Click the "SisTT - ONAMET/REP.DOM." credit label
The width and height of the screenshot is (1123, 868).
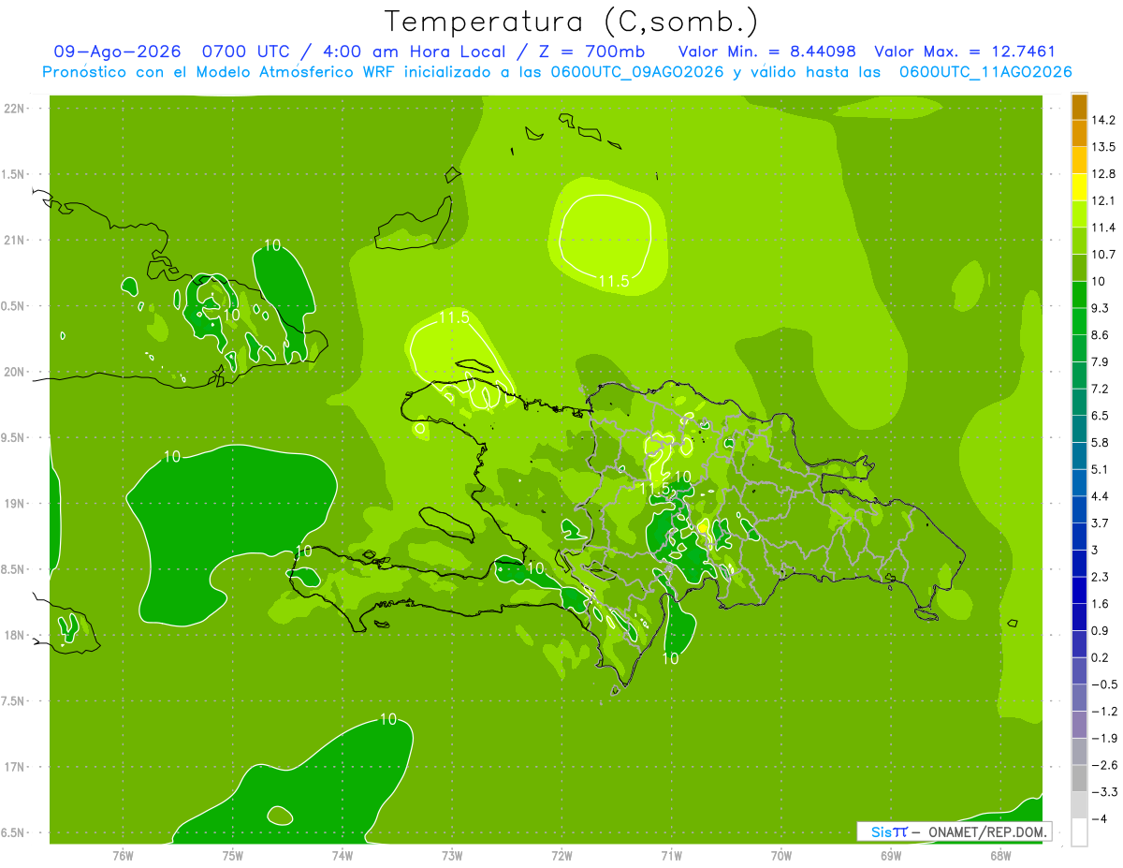(x=955, y=831)
